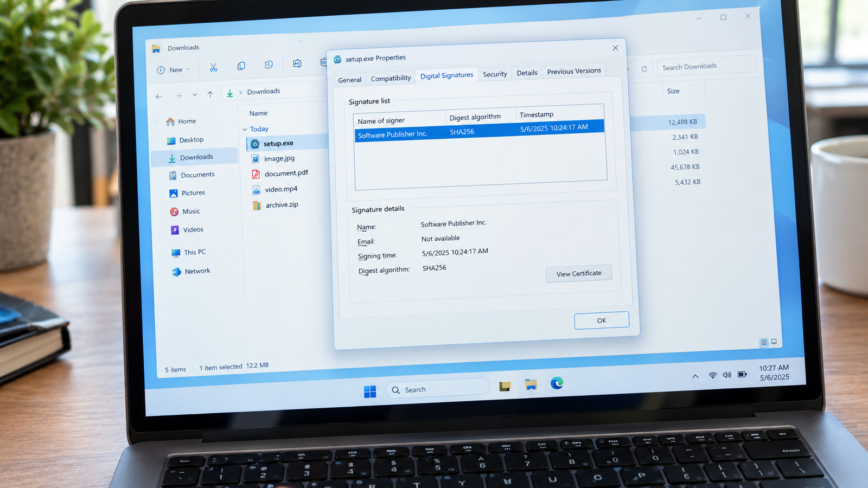Image resolution: width=868 pixels, height=488 pixels.
Task: Click the Paste icon in Explorer toolbar
Action: [269, 65]
